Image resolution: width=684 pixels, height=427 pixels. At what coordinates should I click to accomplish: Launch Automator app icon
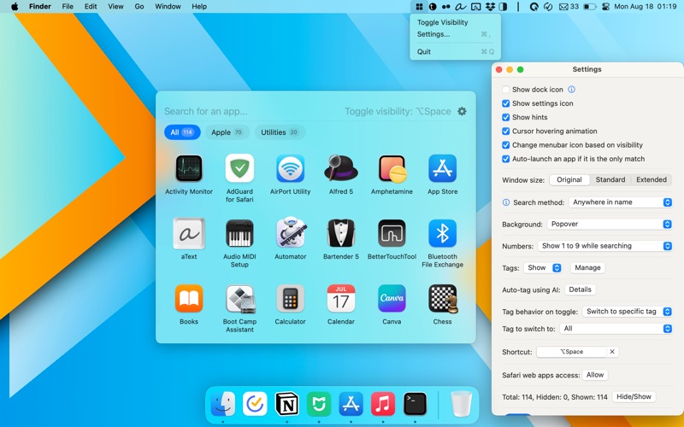(291, 232)
